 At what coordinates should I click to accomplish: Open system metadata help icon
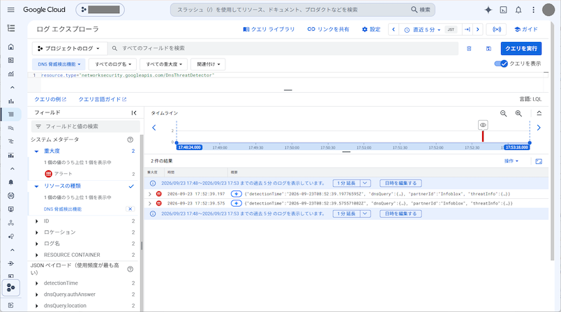pos(130,140)
